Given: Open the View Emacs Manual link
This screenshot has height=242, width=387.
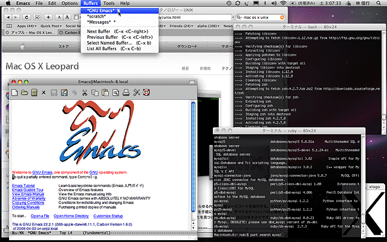Looking at the screenshot, I should pos(28,194).
